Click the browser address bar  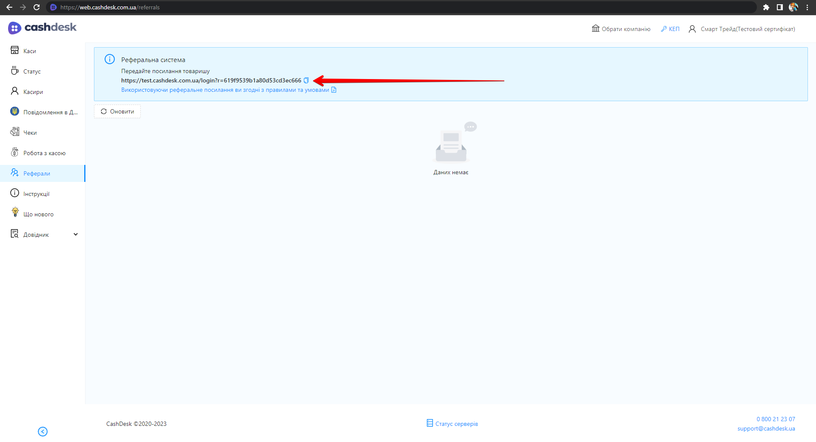click(383, 7)
